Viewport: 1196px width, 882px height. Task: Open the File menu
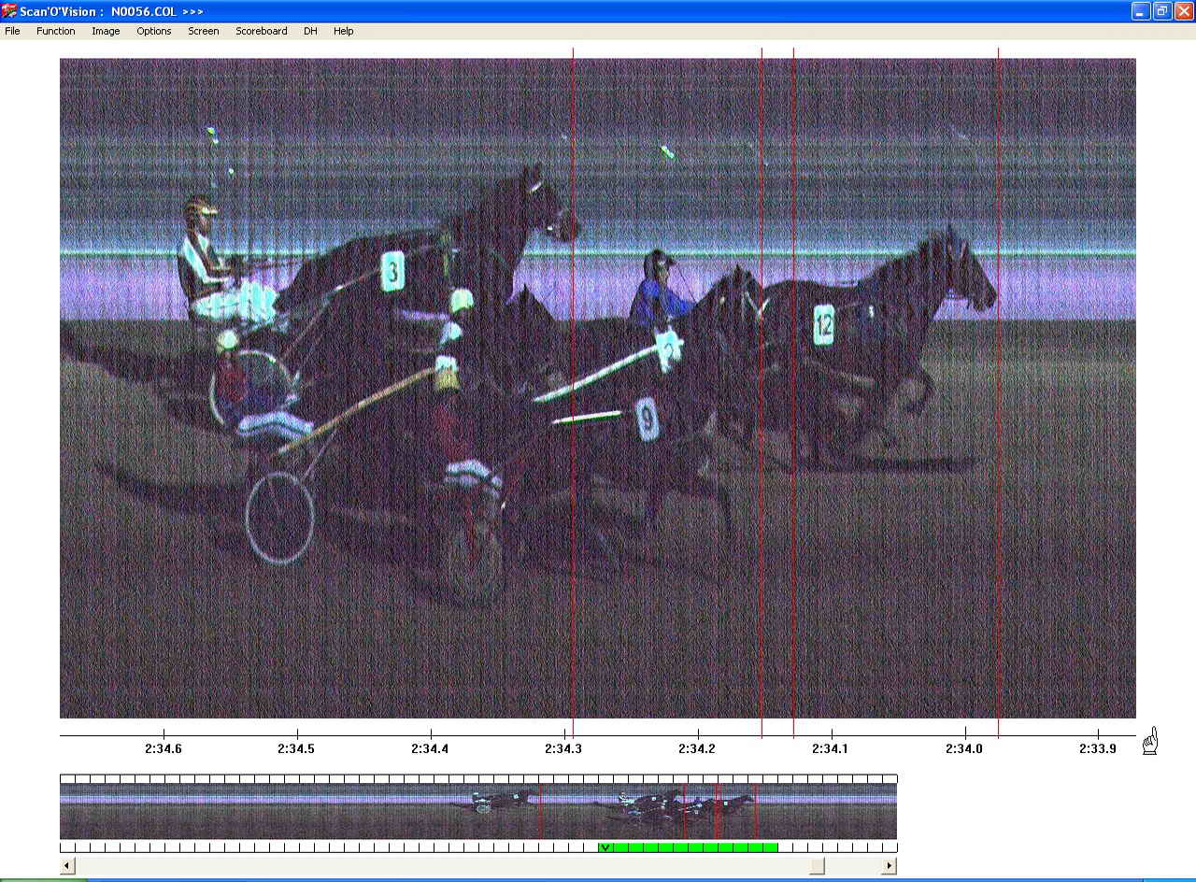[12, 31]
